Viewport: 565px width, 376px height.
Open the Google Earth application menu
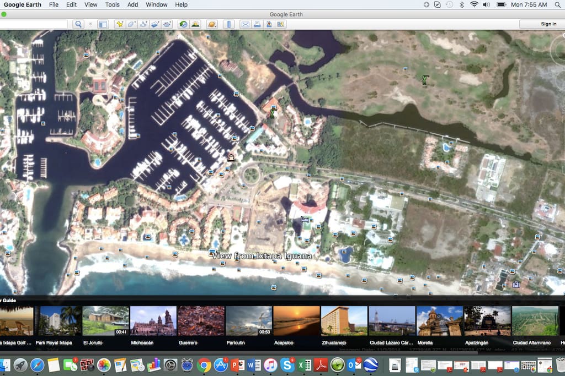22,4
